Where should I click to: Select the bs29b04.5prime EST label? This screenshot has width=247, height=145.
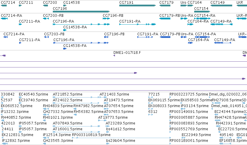(x=121, y=141)
